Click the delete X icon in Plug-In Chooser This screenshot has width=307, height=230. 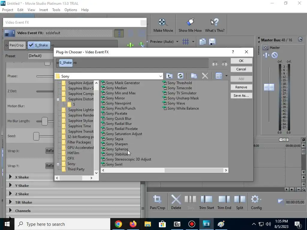pos(205,76)
